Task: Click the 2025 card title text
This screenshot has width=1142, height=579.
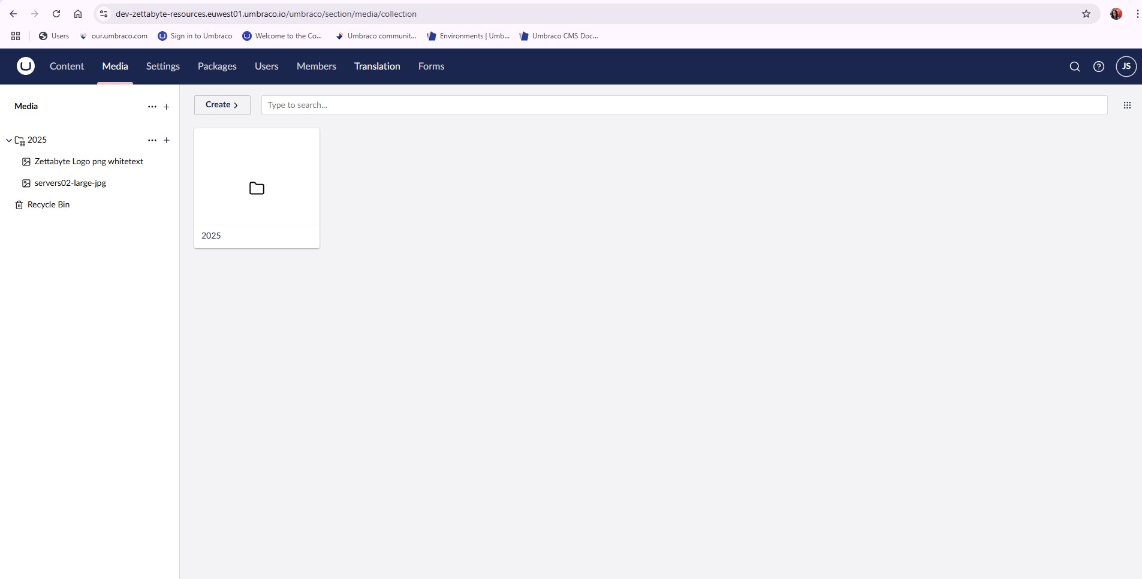Action: tap(211, 236)
